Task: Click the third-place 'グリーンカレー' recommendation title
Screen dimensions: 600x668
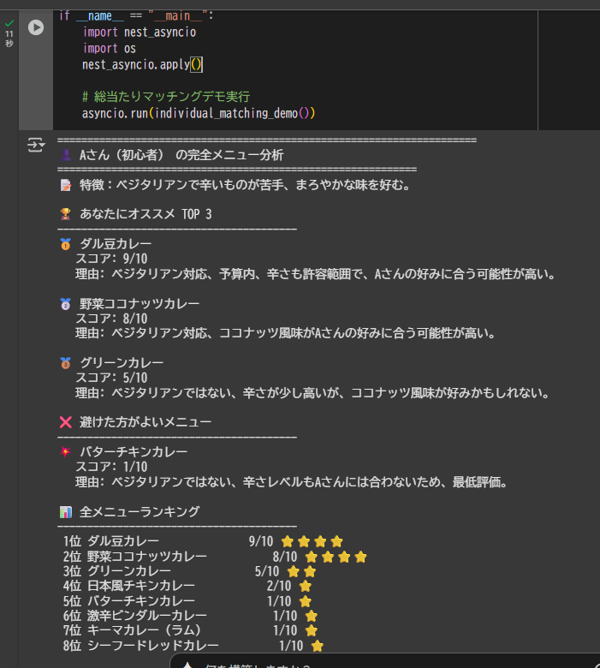Action: tap(122, 363)
